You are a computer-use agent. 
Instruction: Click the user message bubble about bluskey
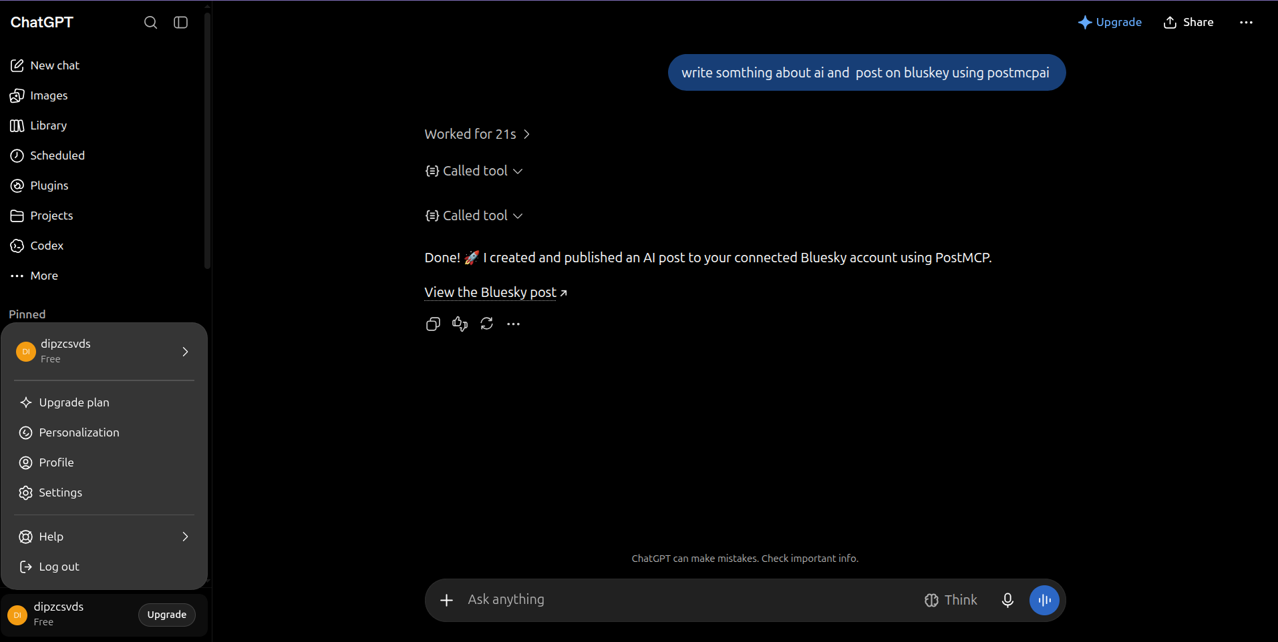click(x=866, y=73)
